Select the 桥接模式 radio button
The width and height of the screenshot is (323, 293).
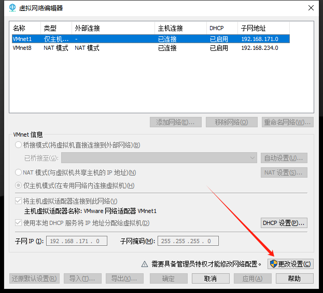point(18,145)
